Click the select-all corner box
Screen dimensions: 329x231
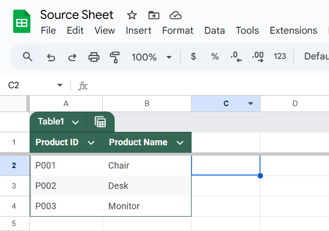[x=14, y=104]
